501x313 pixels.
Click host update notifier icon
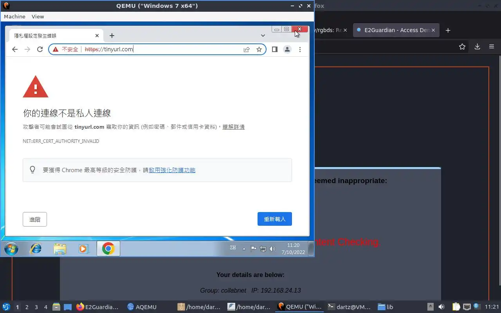coord(476,306)
